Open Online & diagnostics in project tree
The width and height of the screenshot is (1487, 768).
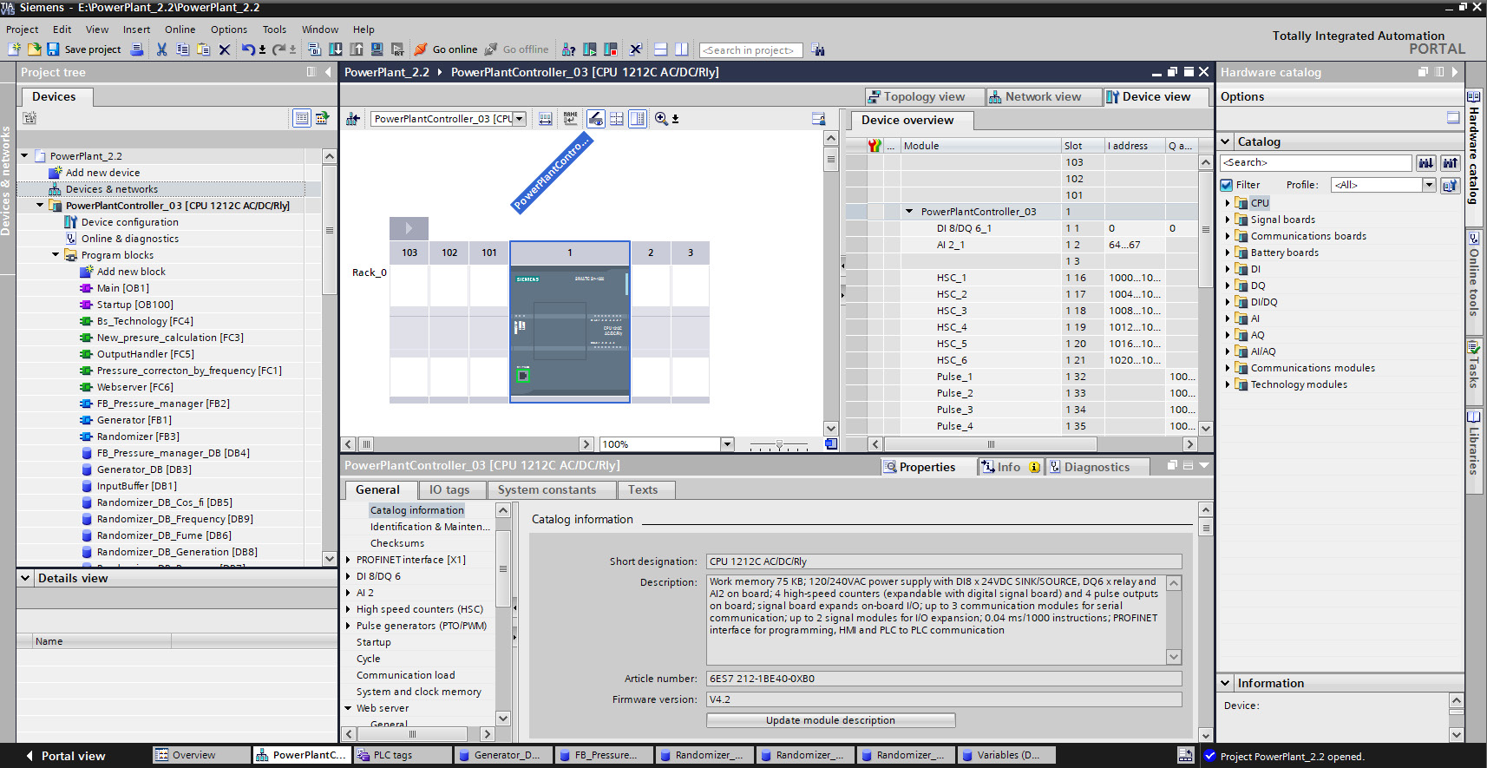[x=130, y=239]
